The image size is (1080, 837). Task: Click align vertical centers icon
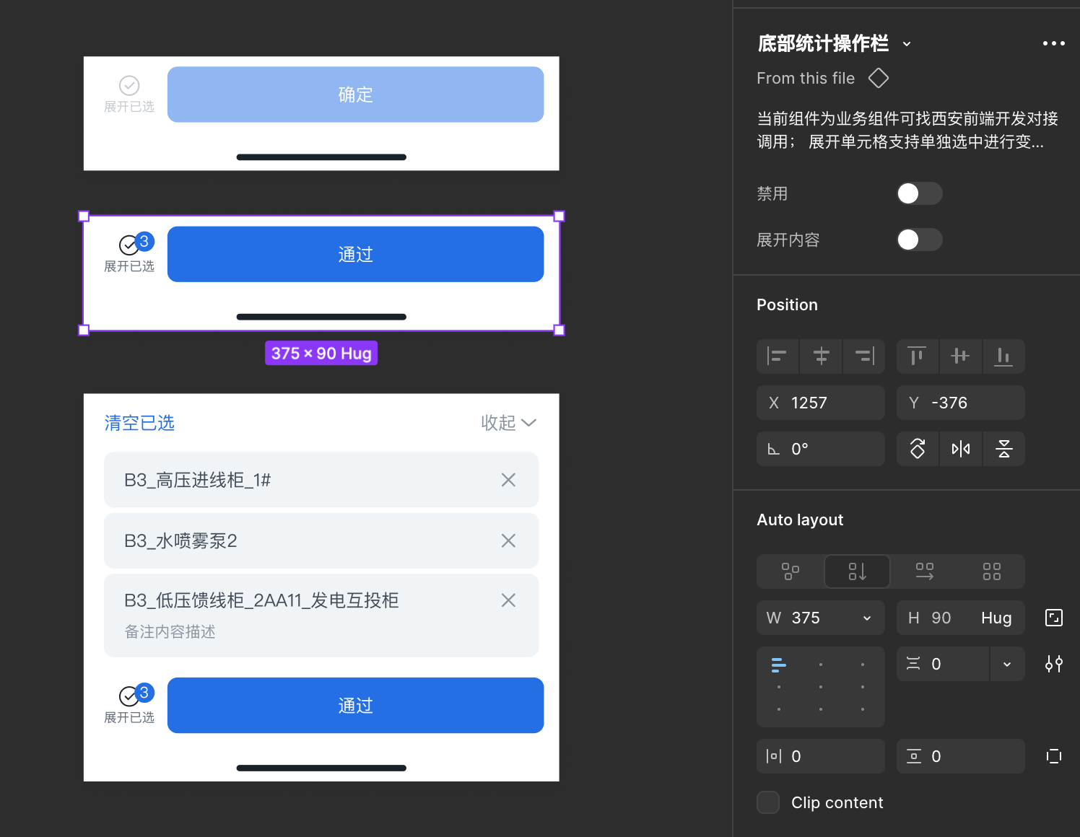coord(960,356)
